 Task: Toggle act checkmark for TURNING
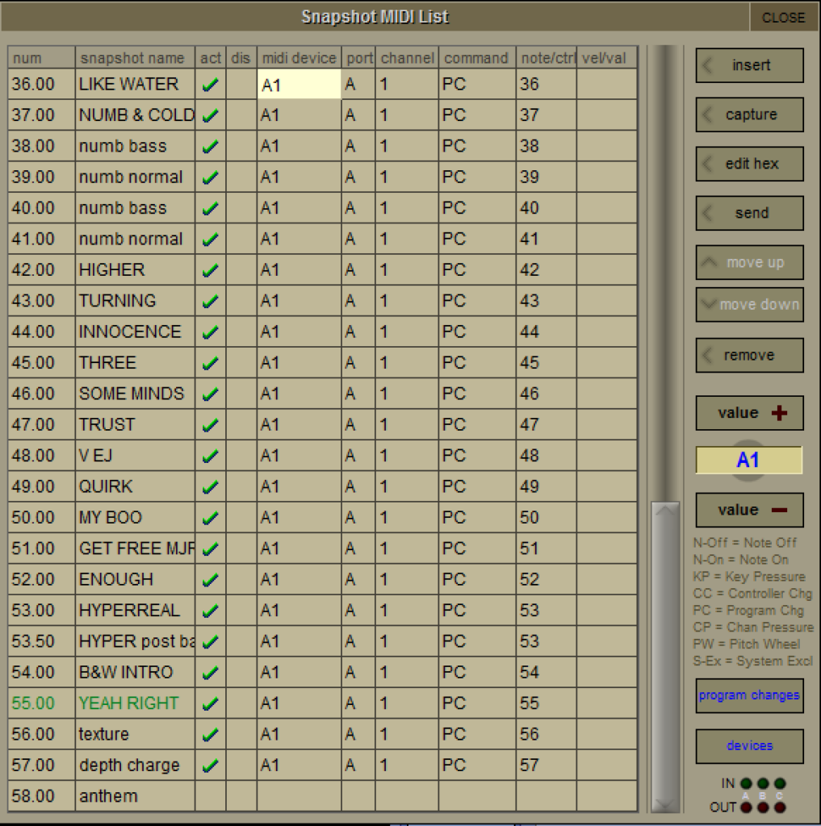(211, 302)
